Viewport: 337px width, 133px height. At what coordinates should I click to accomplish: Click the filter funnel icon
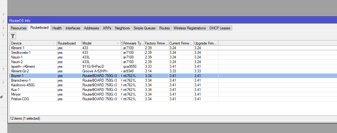13,36
